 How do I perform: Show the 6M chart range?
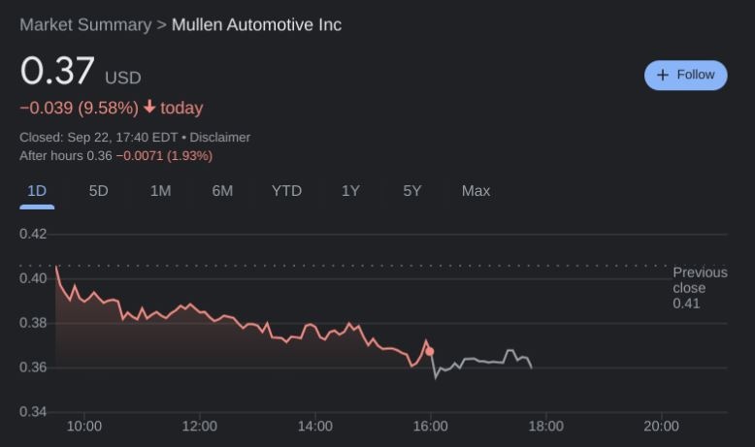click(222, 191)
